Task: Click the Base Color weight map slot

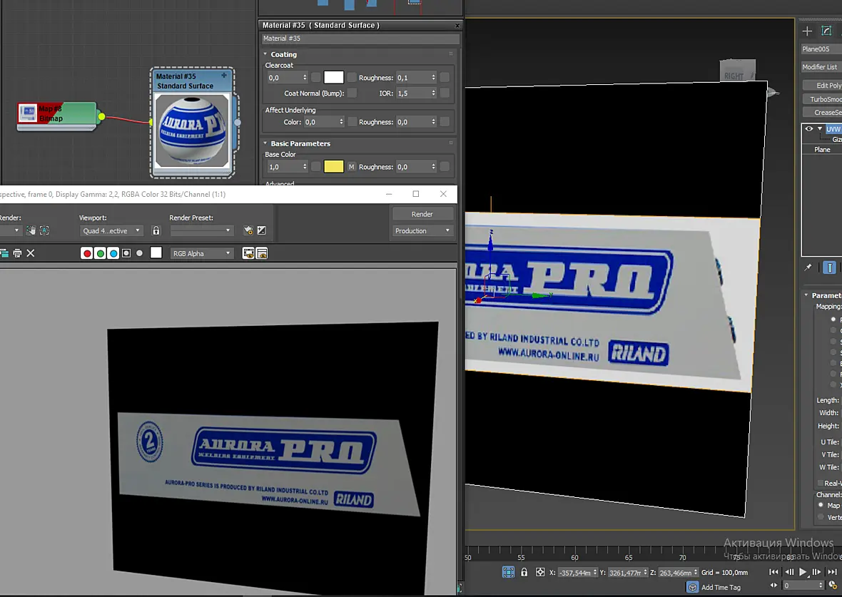Action: tap(315, 167)
